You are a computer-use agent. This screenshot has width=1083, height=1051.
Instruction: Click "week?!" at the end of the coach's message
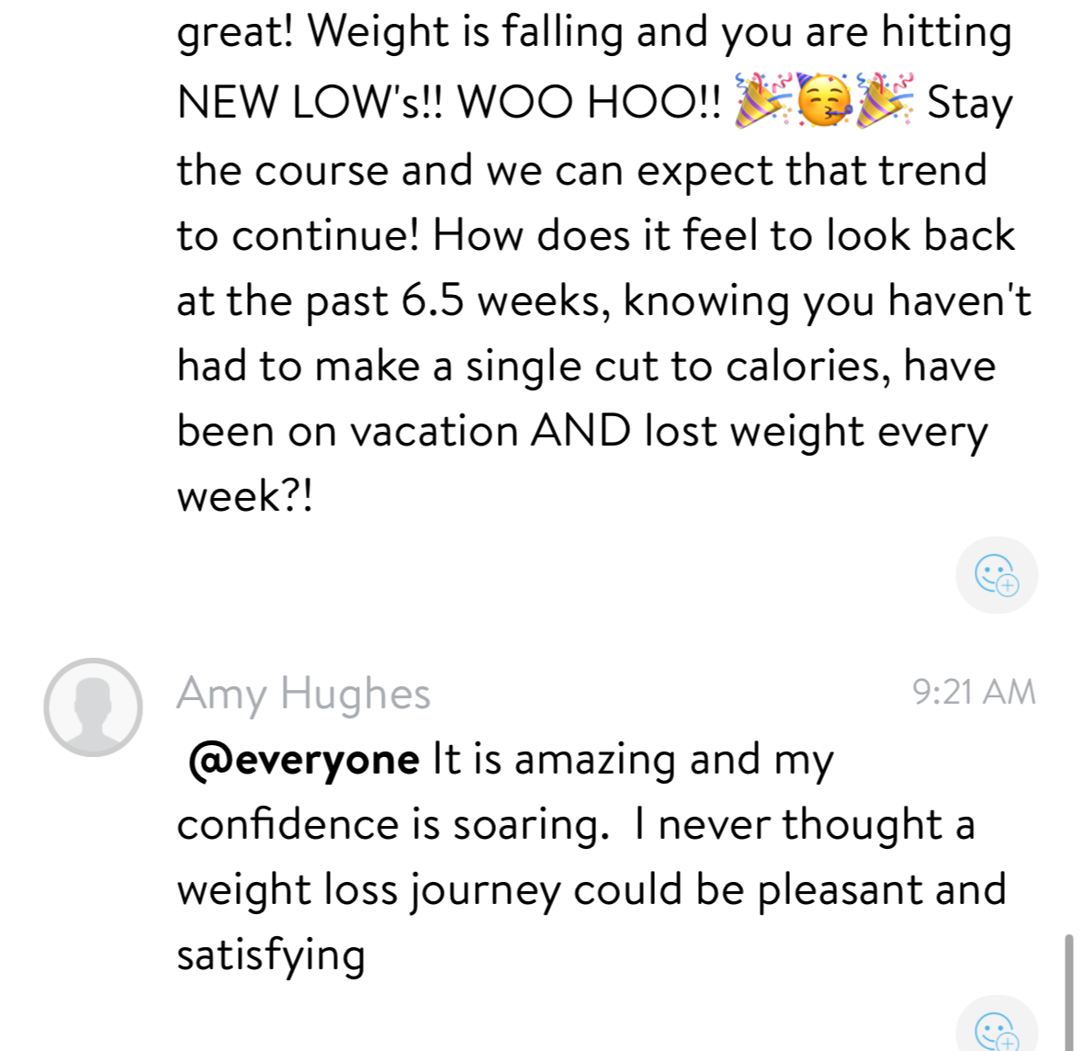(245, 497)
